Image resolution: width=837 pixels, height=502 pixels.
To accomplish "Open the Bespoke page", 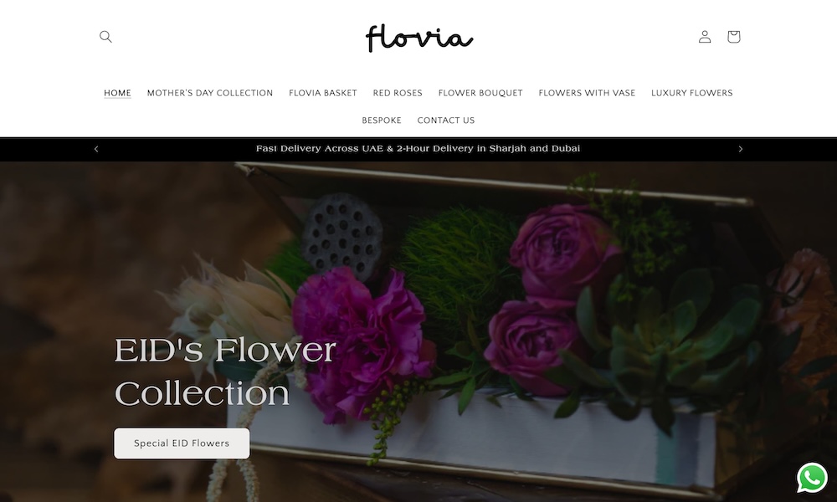I will [382, 120].
